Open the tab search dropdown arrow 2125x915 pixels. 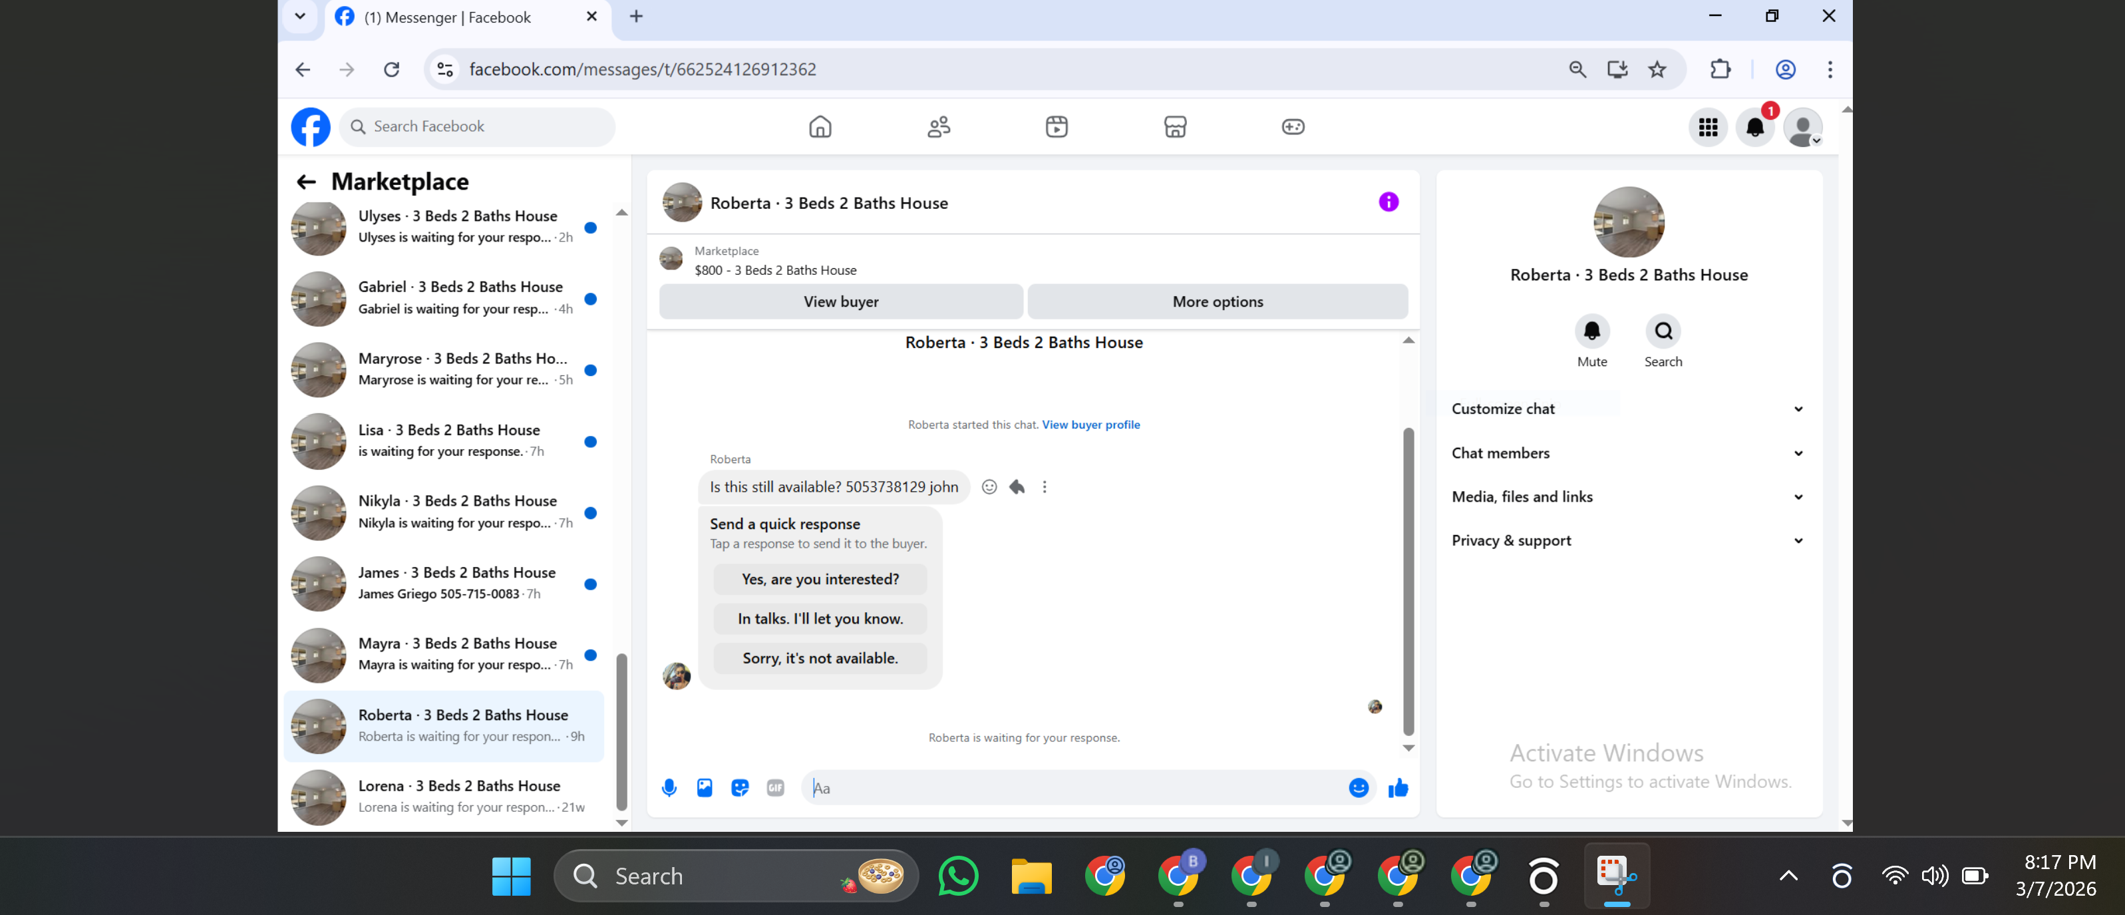coord(300,17)
